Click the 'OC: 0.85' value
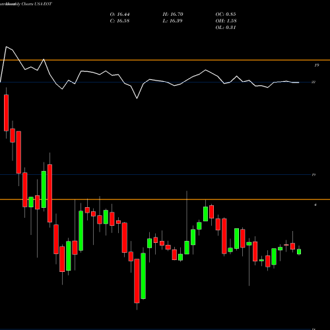Viewport: 330px width, 330px height. click(226, 15)
